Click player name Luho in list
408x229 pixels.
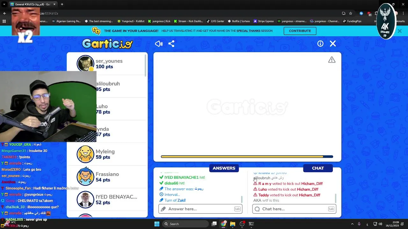(x=102, y=106)
